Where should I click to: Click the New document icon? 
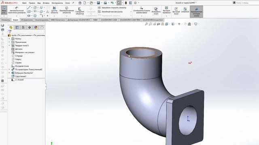pos(85,3)
